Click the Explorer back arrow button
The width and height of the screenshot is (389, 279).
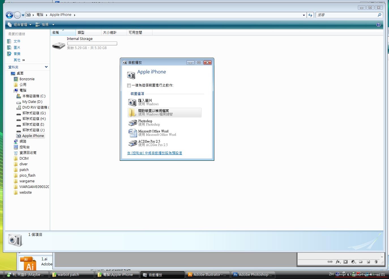pyautogui.click(x=9, y=15)
